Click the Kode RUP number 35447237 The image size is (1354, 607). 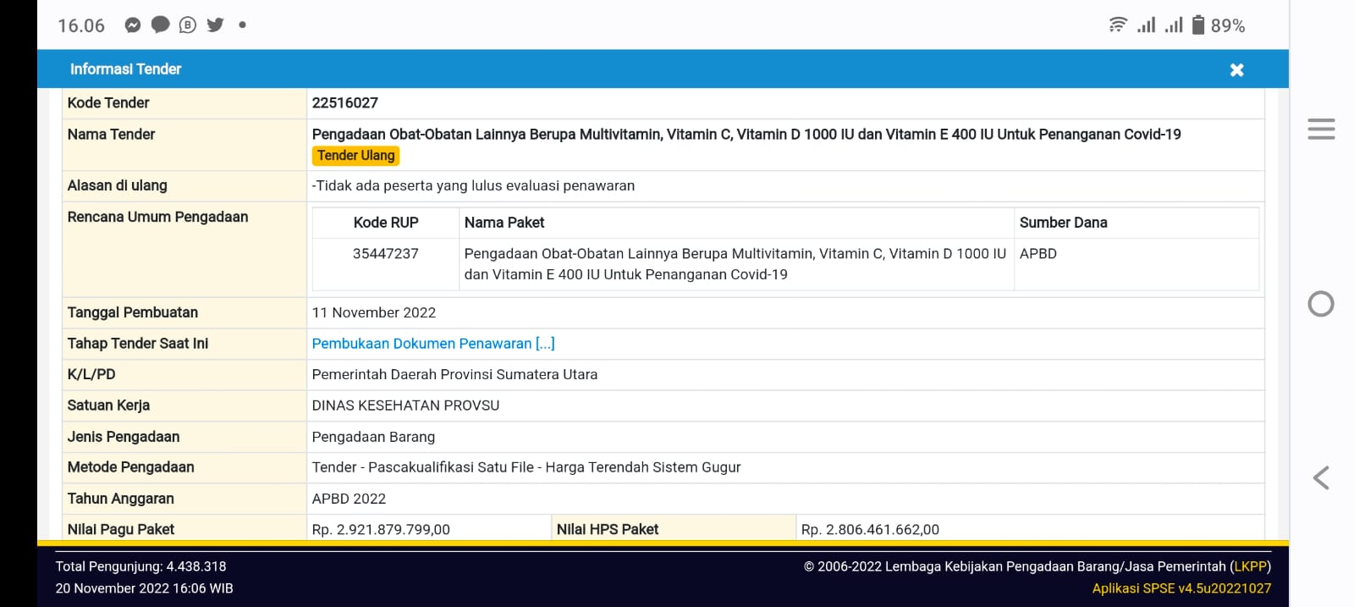click(x=386, y=254)
